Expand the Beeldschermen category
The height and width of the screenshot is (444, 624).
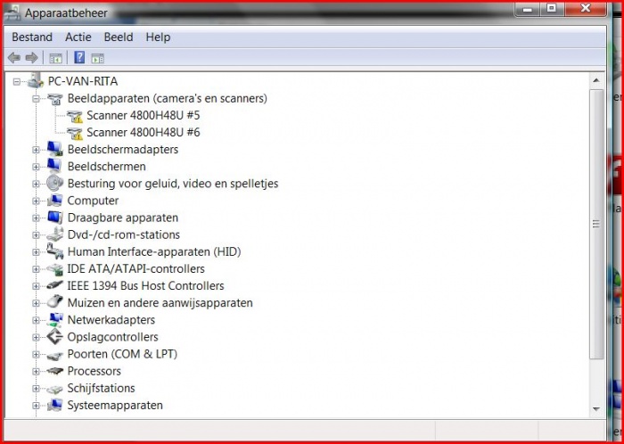36,167
